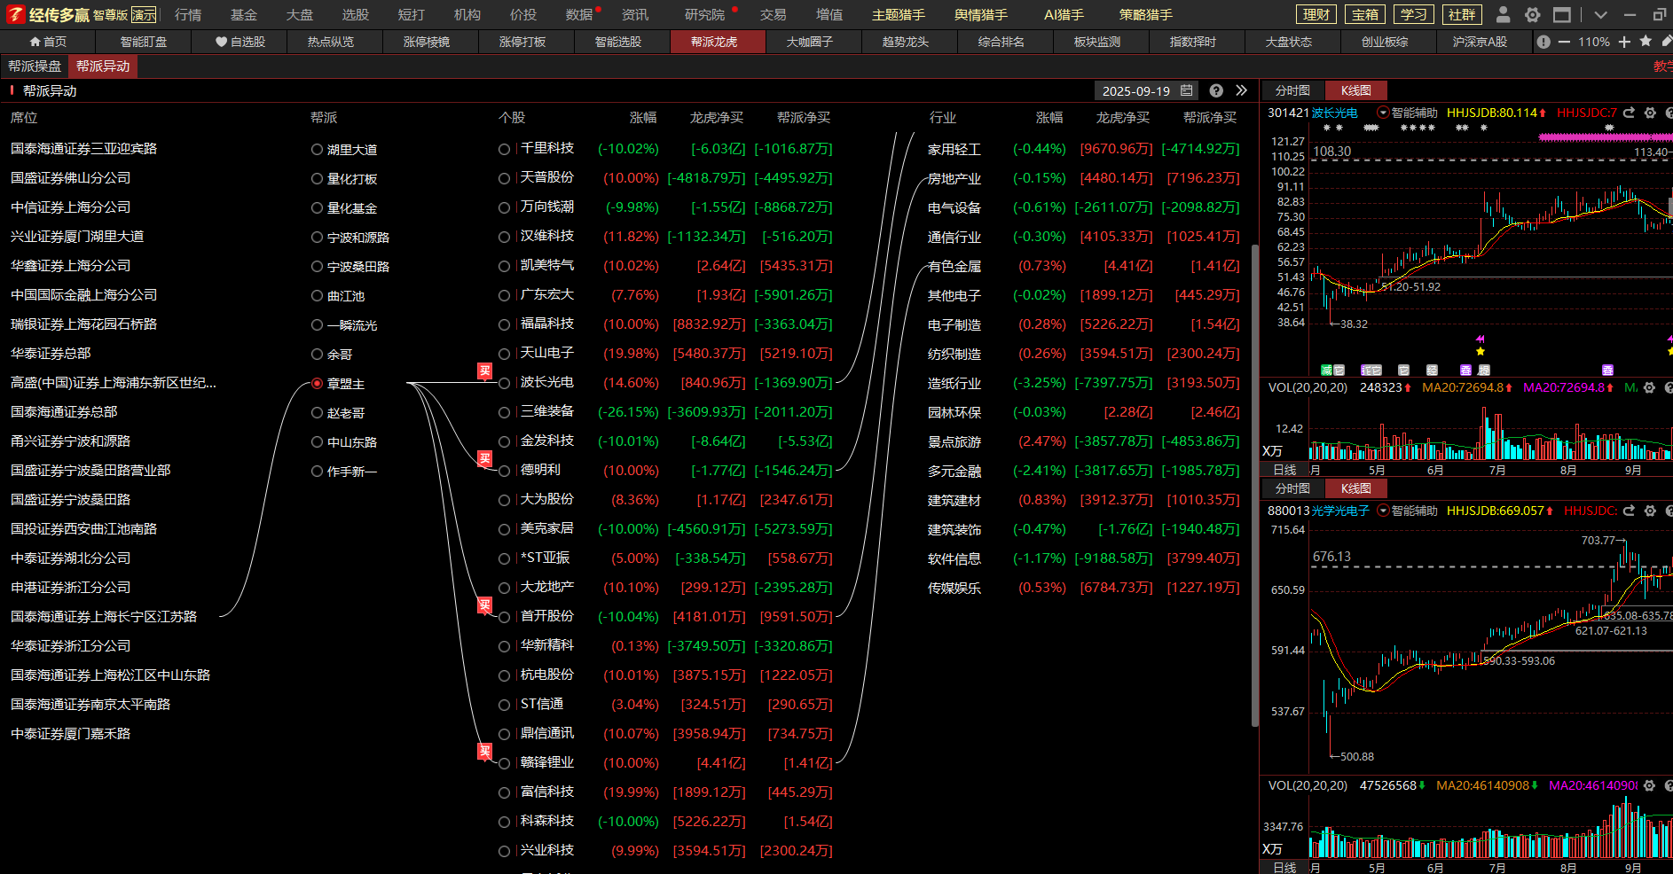
Task: Open the 研究院 menu
Action: click(x=704, y=14)
